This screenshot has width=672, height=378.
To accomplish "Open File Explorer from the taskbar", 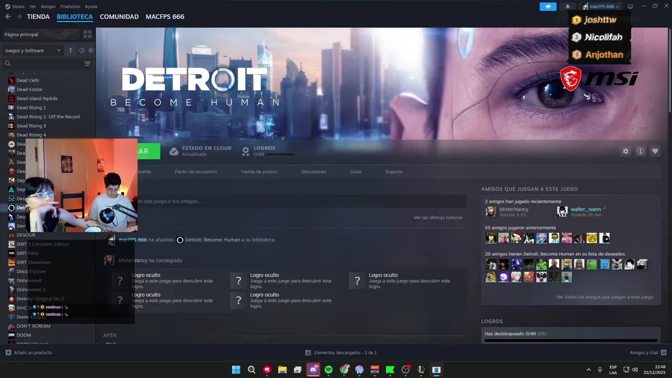I will tap(282, 370).
